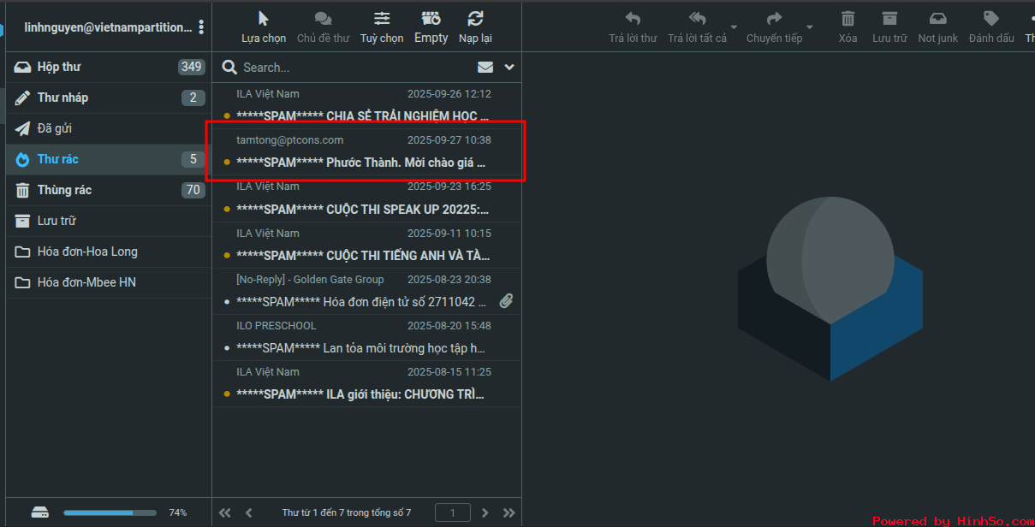Click the Xóa trash icon
The height and width of the screenshot is (527, 1035).
pyautogui.click(x=848, y=19)
